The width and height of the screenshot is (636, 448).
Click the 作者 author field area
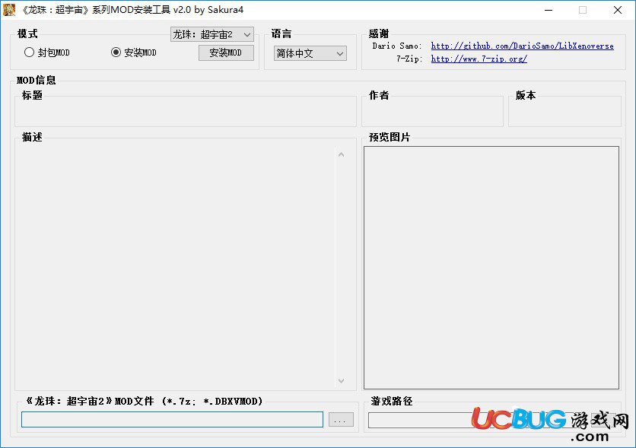[432, 113]
